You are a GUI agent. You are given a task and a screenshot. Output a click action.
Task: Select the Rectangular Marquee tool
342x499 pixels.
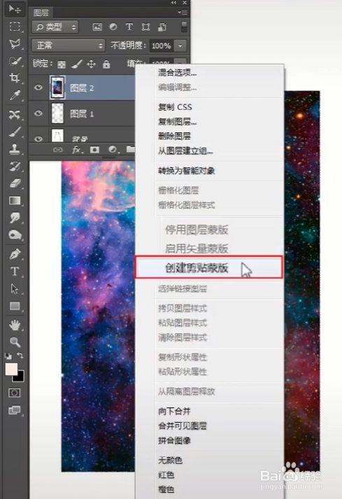(15, 26)
